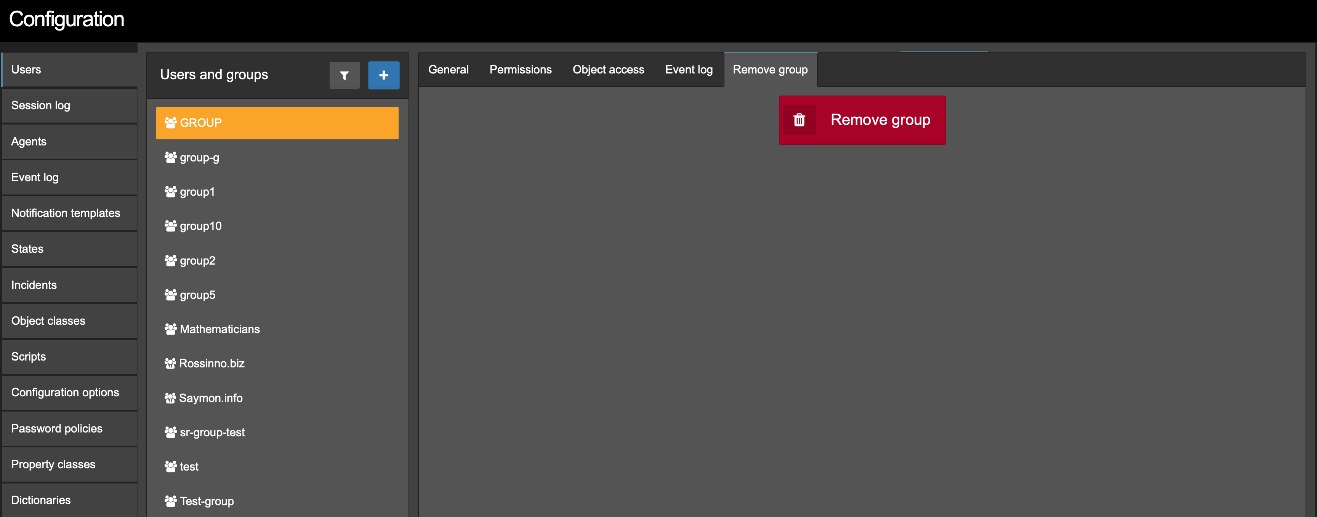This screenshot has height=517, width=1317.
Task: Go to States section
Action: tap(69, 249)
